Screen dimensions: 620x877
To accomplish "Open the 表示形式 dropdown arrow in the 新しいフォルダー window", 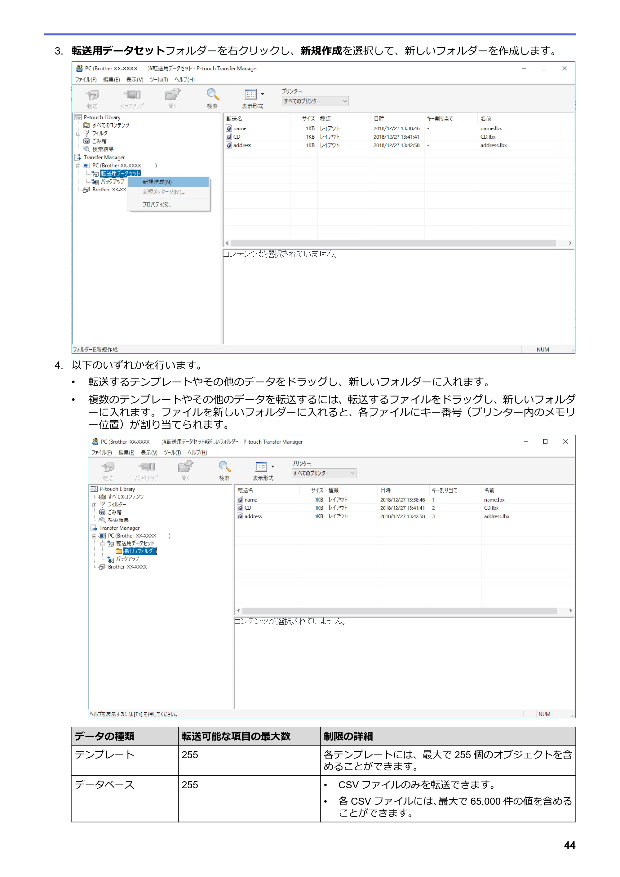I will (273, 466).
